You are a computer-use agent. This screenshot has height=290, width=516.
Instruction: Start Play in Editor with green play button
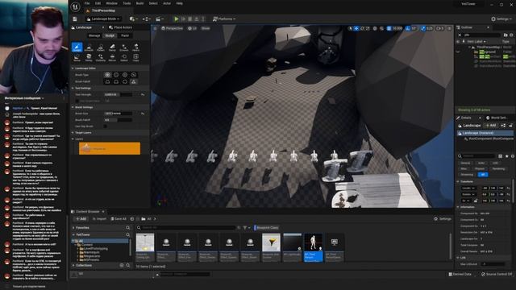[177, 19]
